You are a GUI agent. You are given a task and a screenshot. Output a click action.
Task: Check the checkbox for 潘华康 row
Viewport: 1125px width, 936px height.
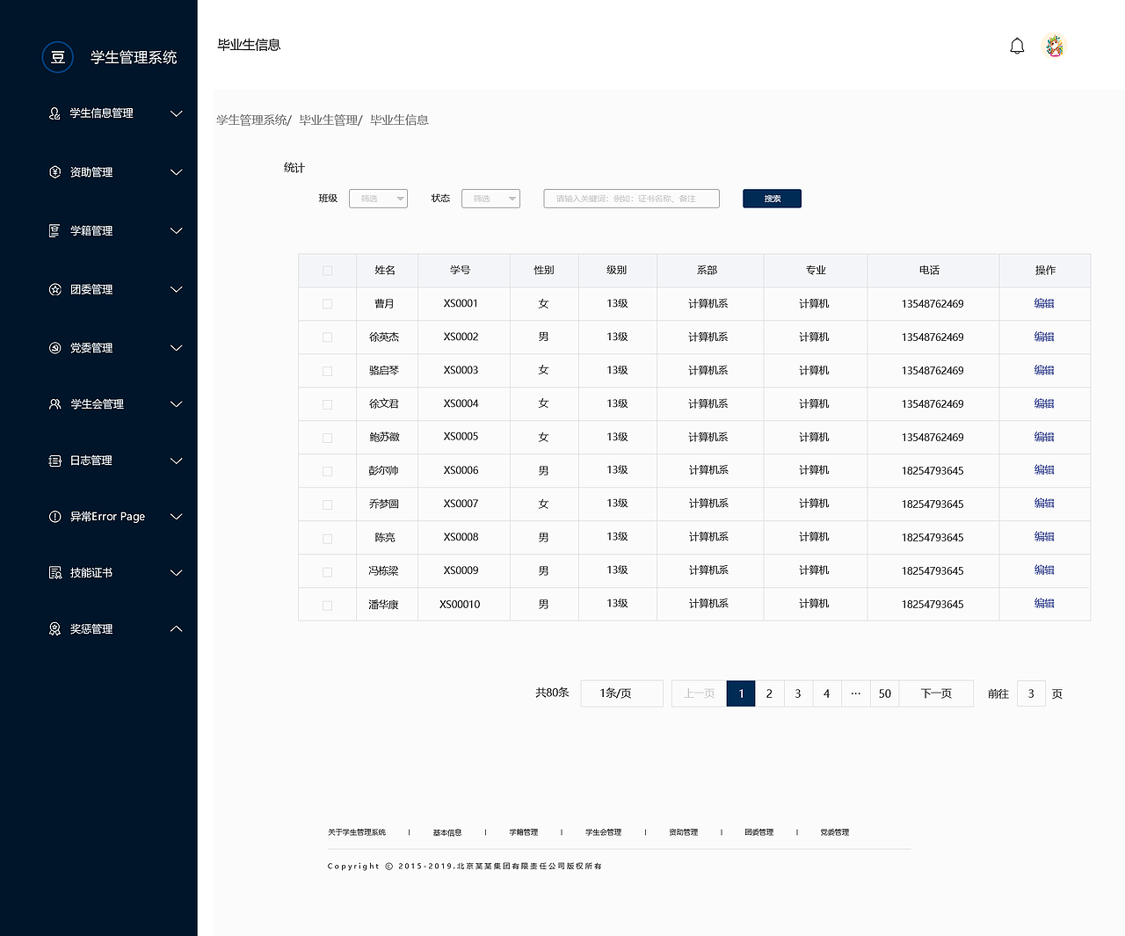point(327,604)
